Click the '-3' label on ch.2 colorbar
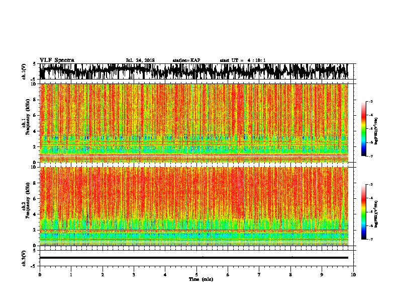Image resolution: width=398 pixels, height=308 pixels. point(371,185)
